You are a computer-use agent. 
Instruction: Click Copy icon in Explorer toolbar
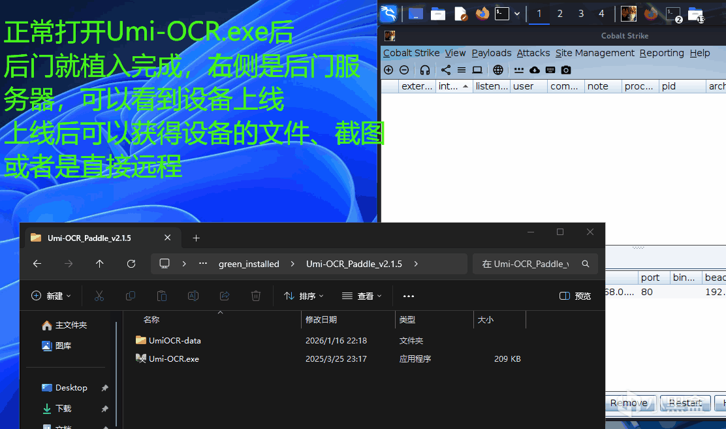pyautogui.click(x=131, y=296)
